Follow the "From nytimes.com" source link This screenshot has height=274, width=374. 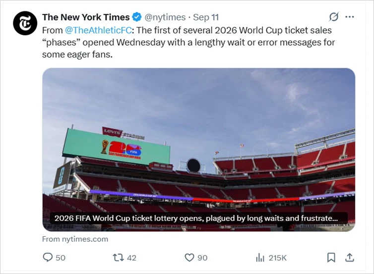75,239
